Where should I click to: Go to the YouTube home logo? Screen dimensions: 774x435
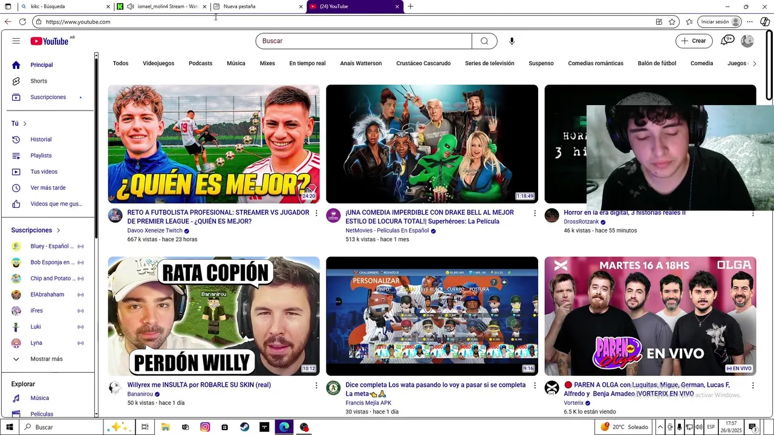(50, 41)
